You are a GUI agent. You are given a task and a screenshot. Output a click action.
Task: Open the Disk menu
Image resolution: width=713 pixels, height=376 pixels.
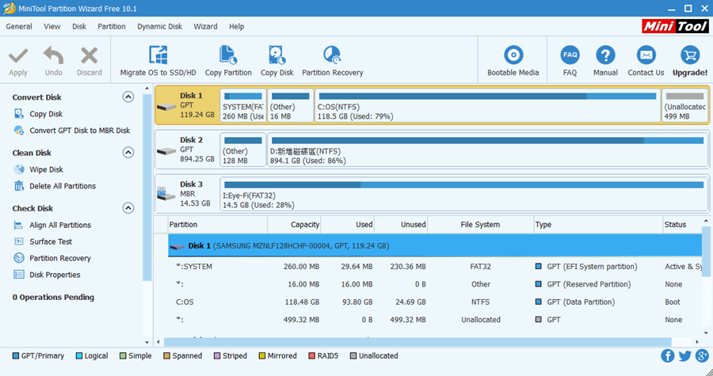79,26
